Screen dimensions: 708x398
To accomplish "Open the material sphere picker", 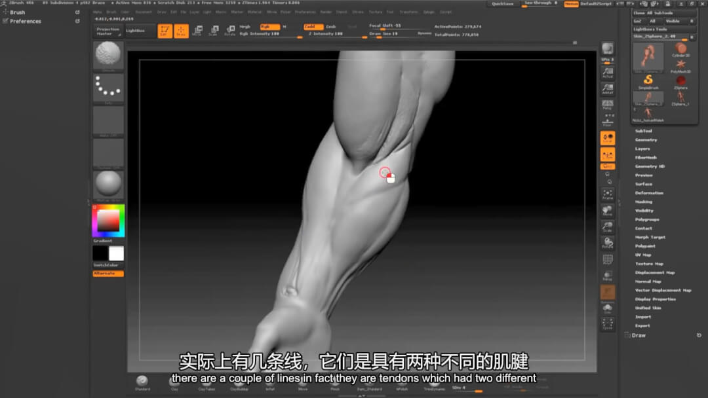I will (108, 185).
